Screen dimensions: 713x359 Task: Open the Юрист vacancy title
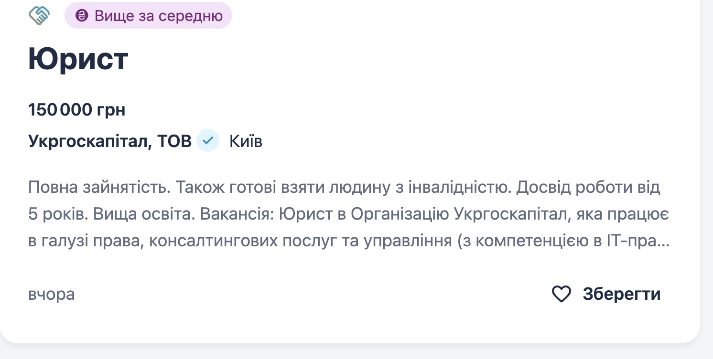point(78,59)
